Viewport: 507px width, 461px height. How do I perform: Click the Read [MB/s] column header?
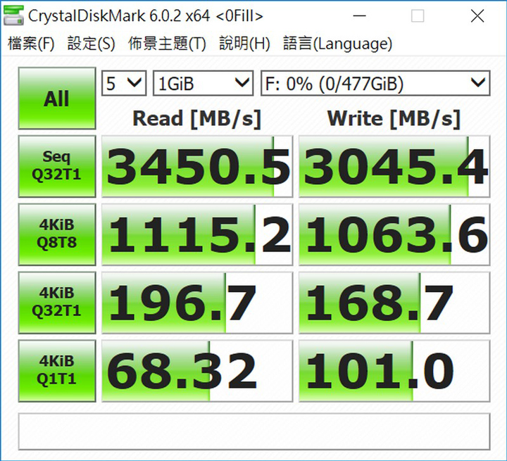196,119
